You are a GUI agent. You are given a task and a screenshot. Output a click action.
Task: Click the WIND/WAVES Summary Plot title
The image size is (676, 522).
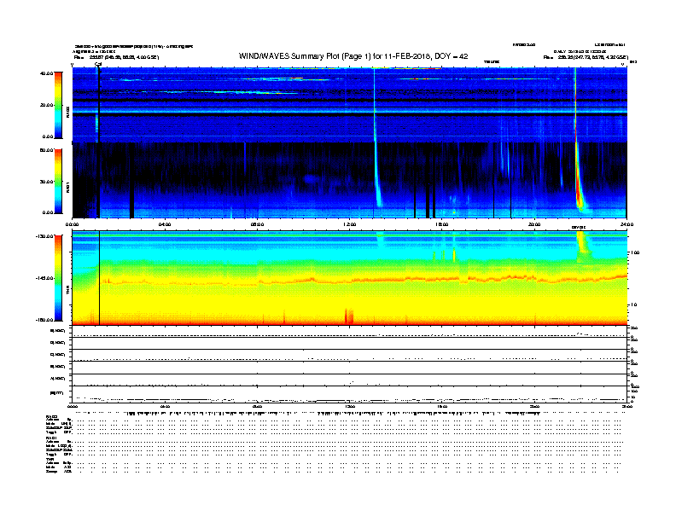353,56
